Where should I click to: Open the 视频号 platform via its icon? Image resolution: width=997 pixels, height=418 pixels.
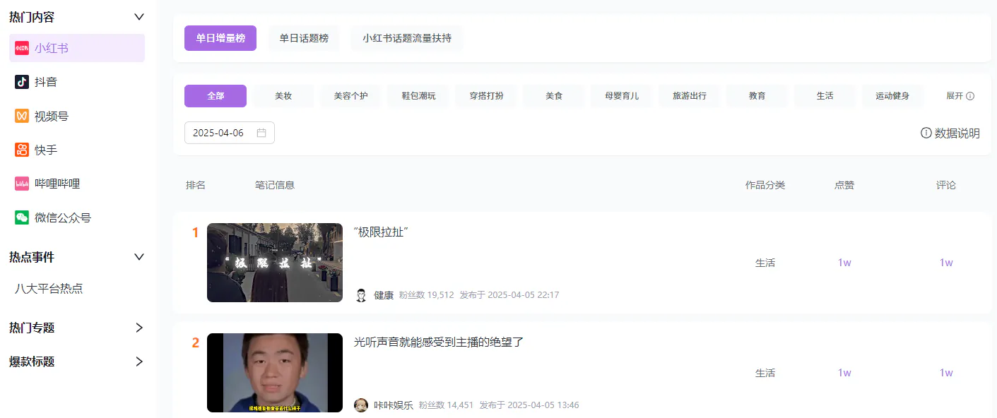20,116
